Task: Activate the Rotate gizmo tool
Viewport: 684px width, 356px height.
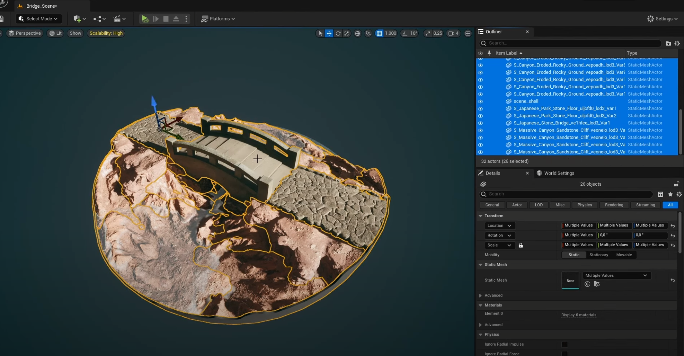Action: [338, 33]
